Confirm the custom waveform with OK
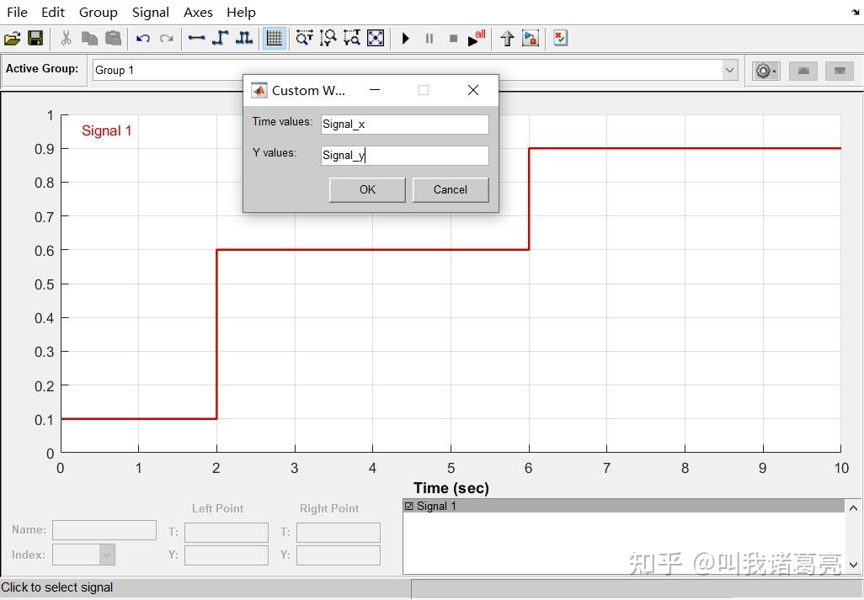 [x=366, y=189]
